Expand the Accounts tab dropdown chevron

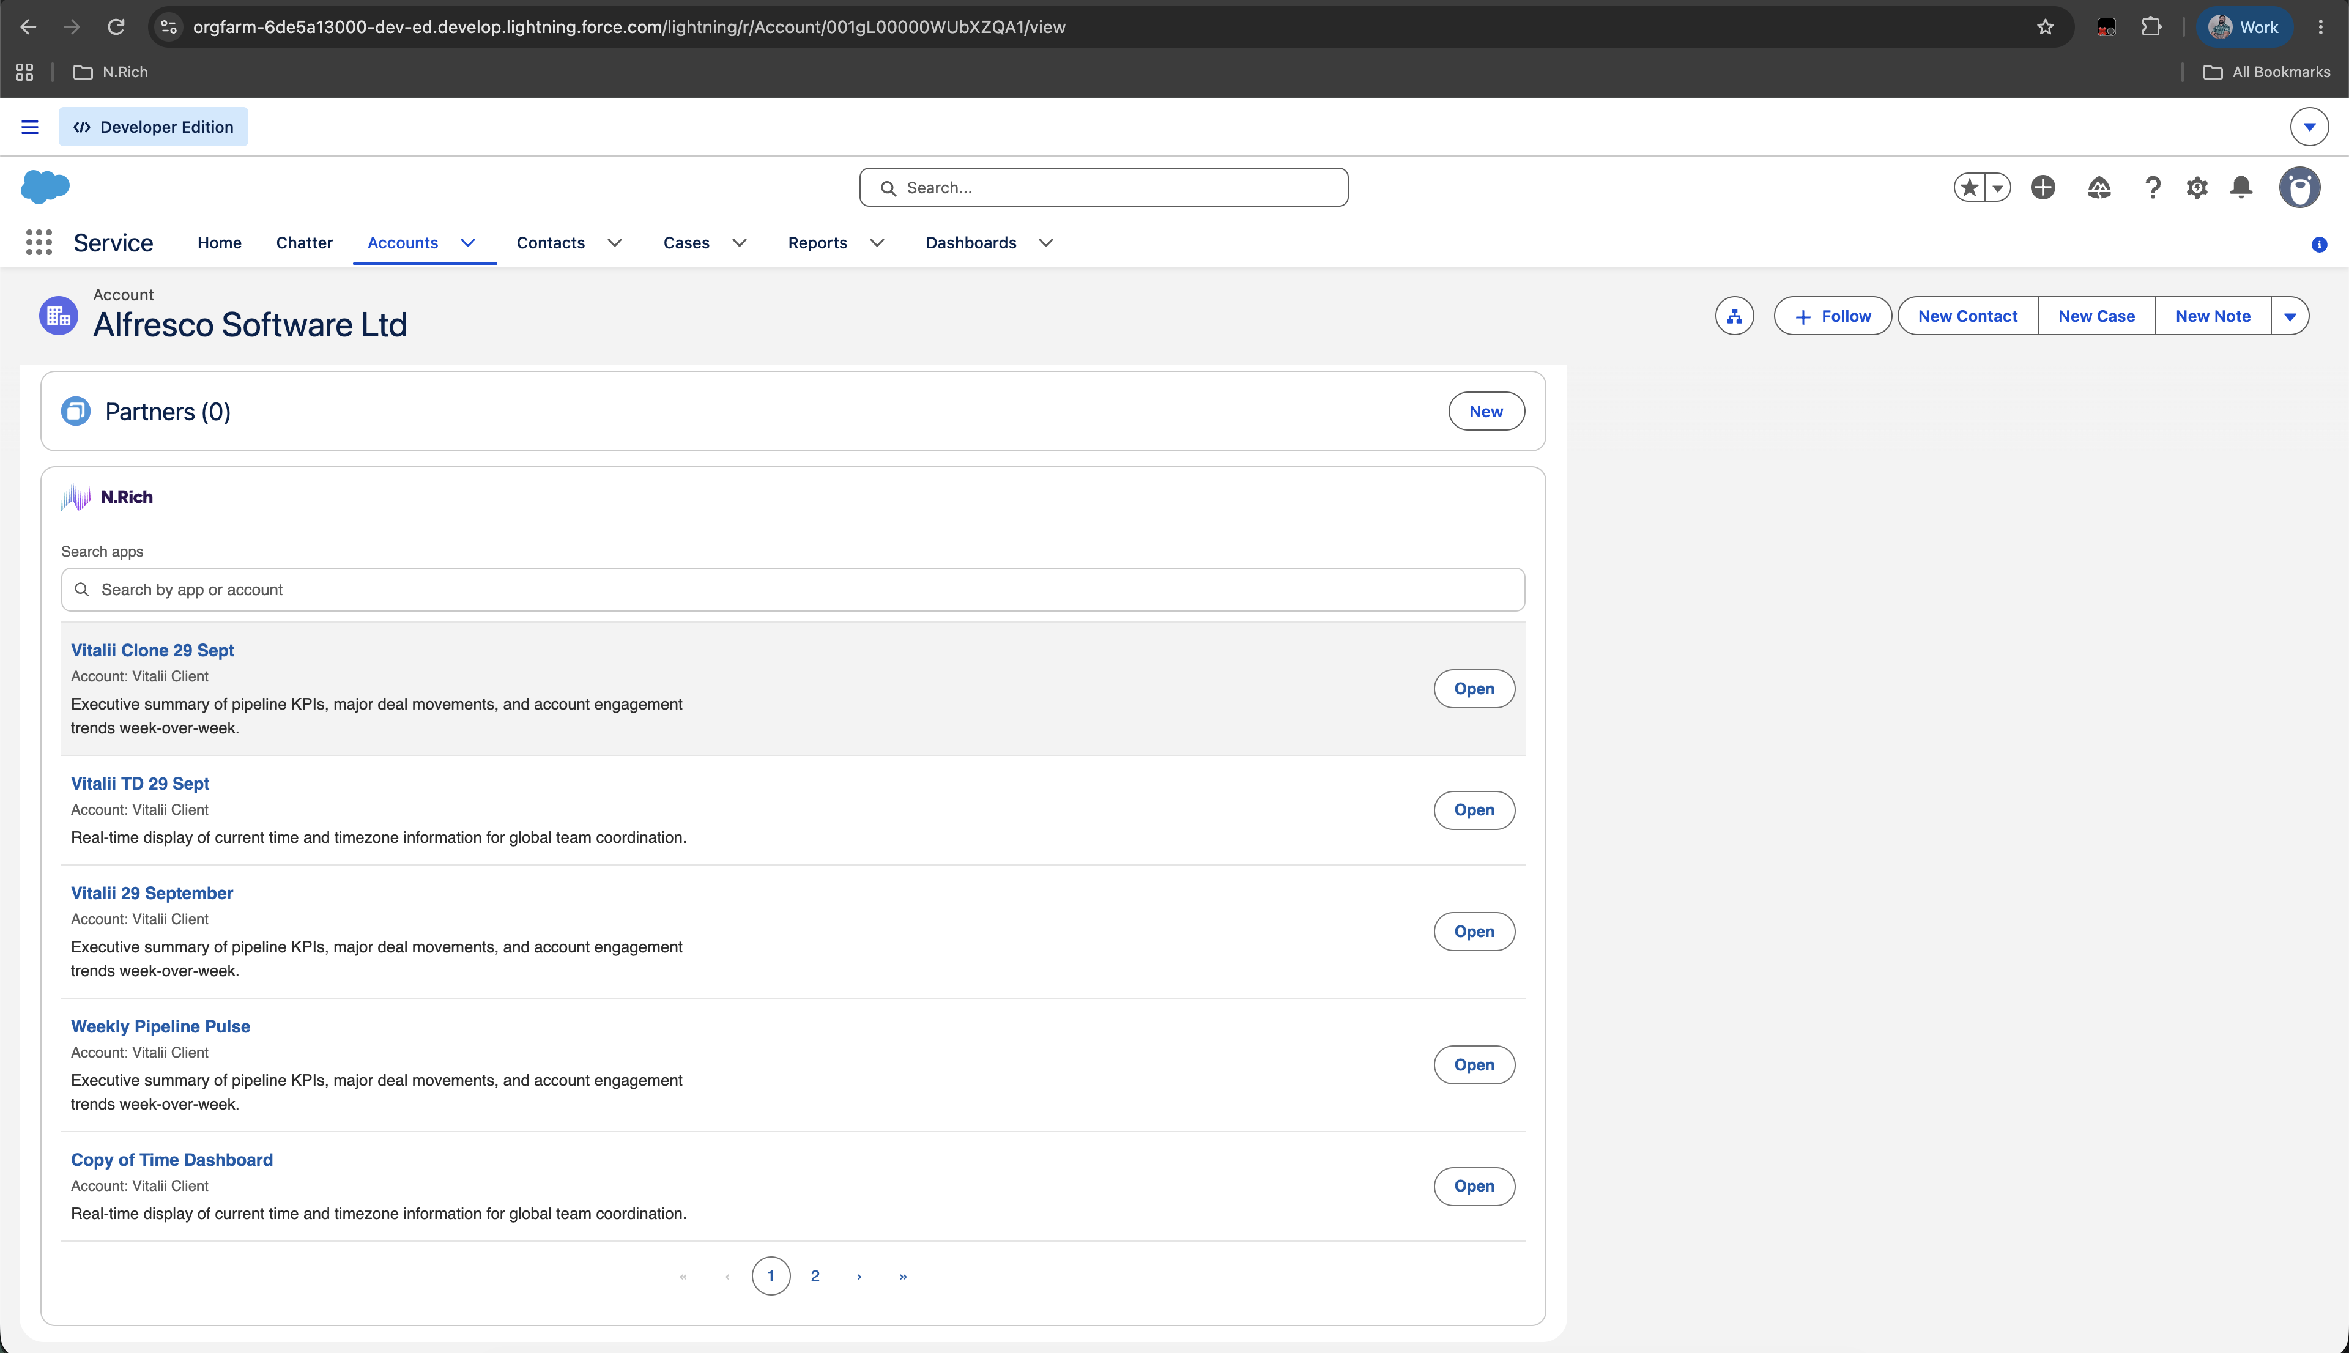pyautogui.click(x=469, y=243)
